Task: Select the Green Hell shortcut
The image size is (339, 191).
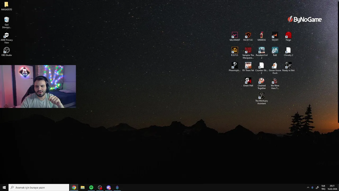Action: (248, 82)
